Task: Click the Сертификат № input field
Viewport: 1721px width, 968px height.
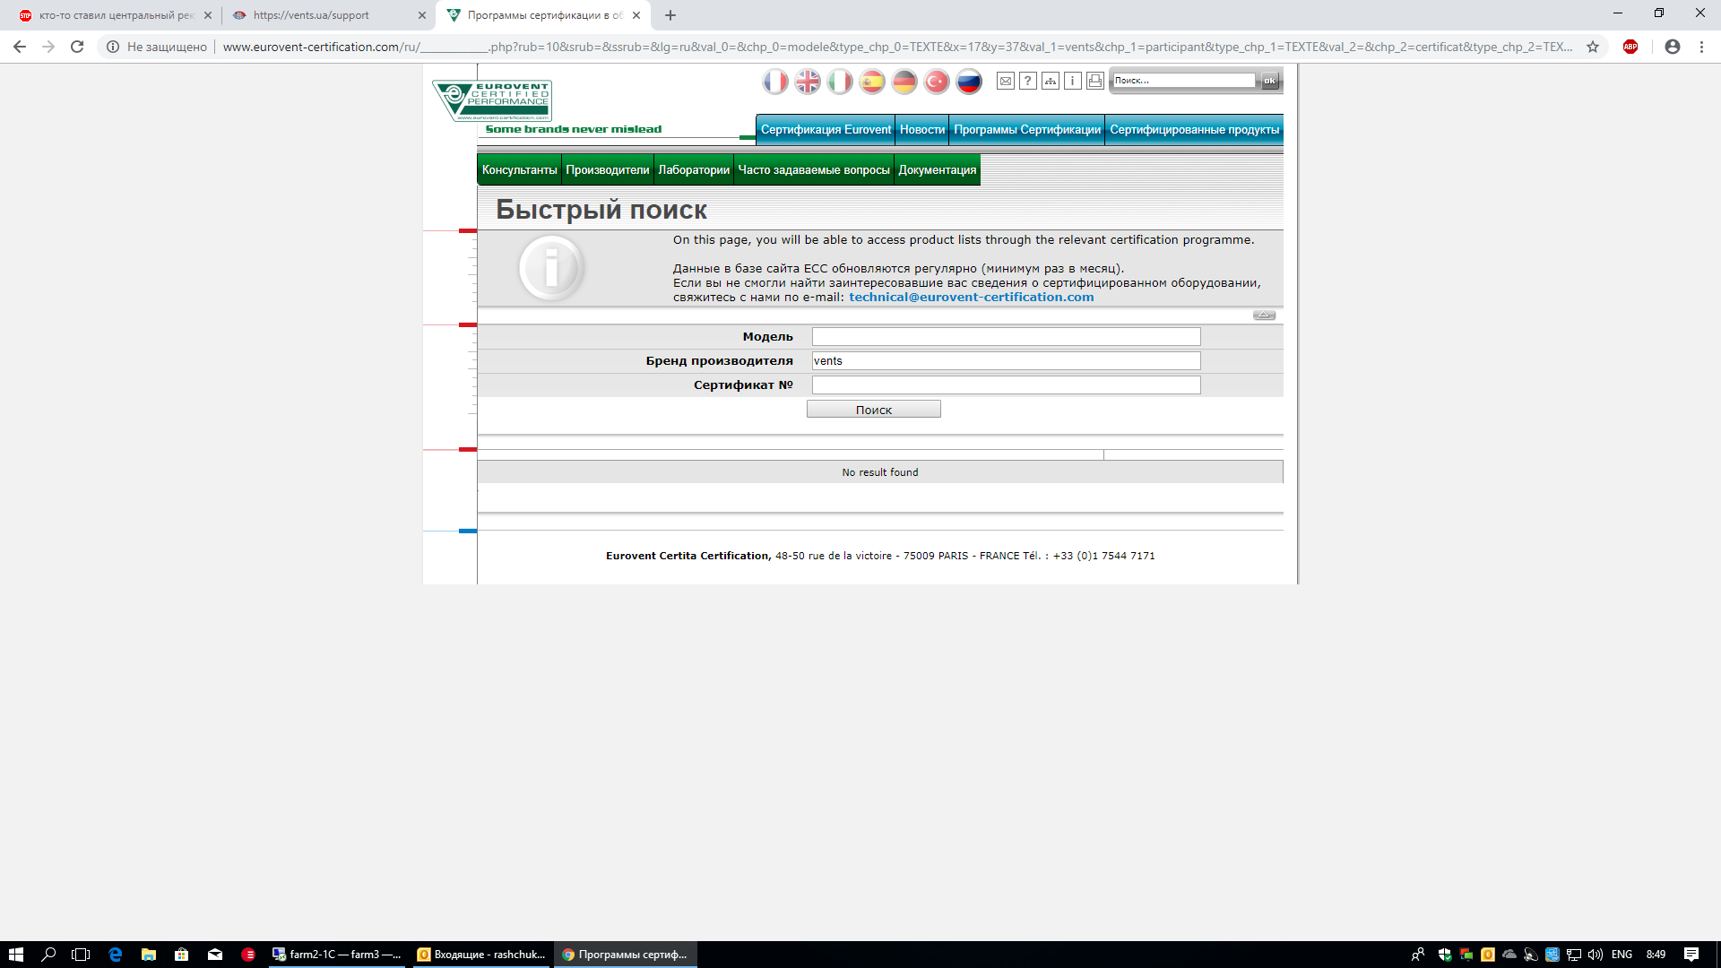Action: [1006, 385]
